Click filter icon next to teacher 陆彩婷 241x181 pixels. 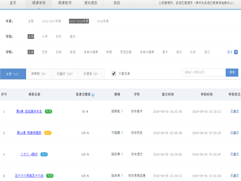(122, 154)
